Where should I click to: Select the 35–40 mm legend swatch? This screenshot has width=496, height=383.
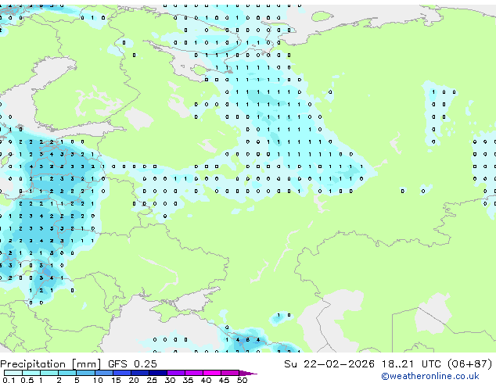193,373
